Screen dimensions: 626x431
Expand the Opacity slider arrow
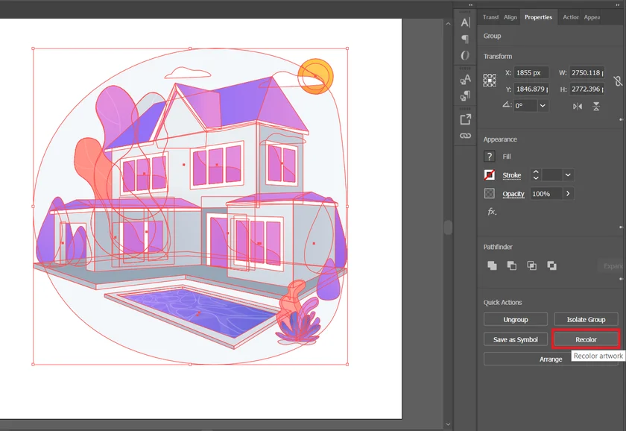[568, 194]
